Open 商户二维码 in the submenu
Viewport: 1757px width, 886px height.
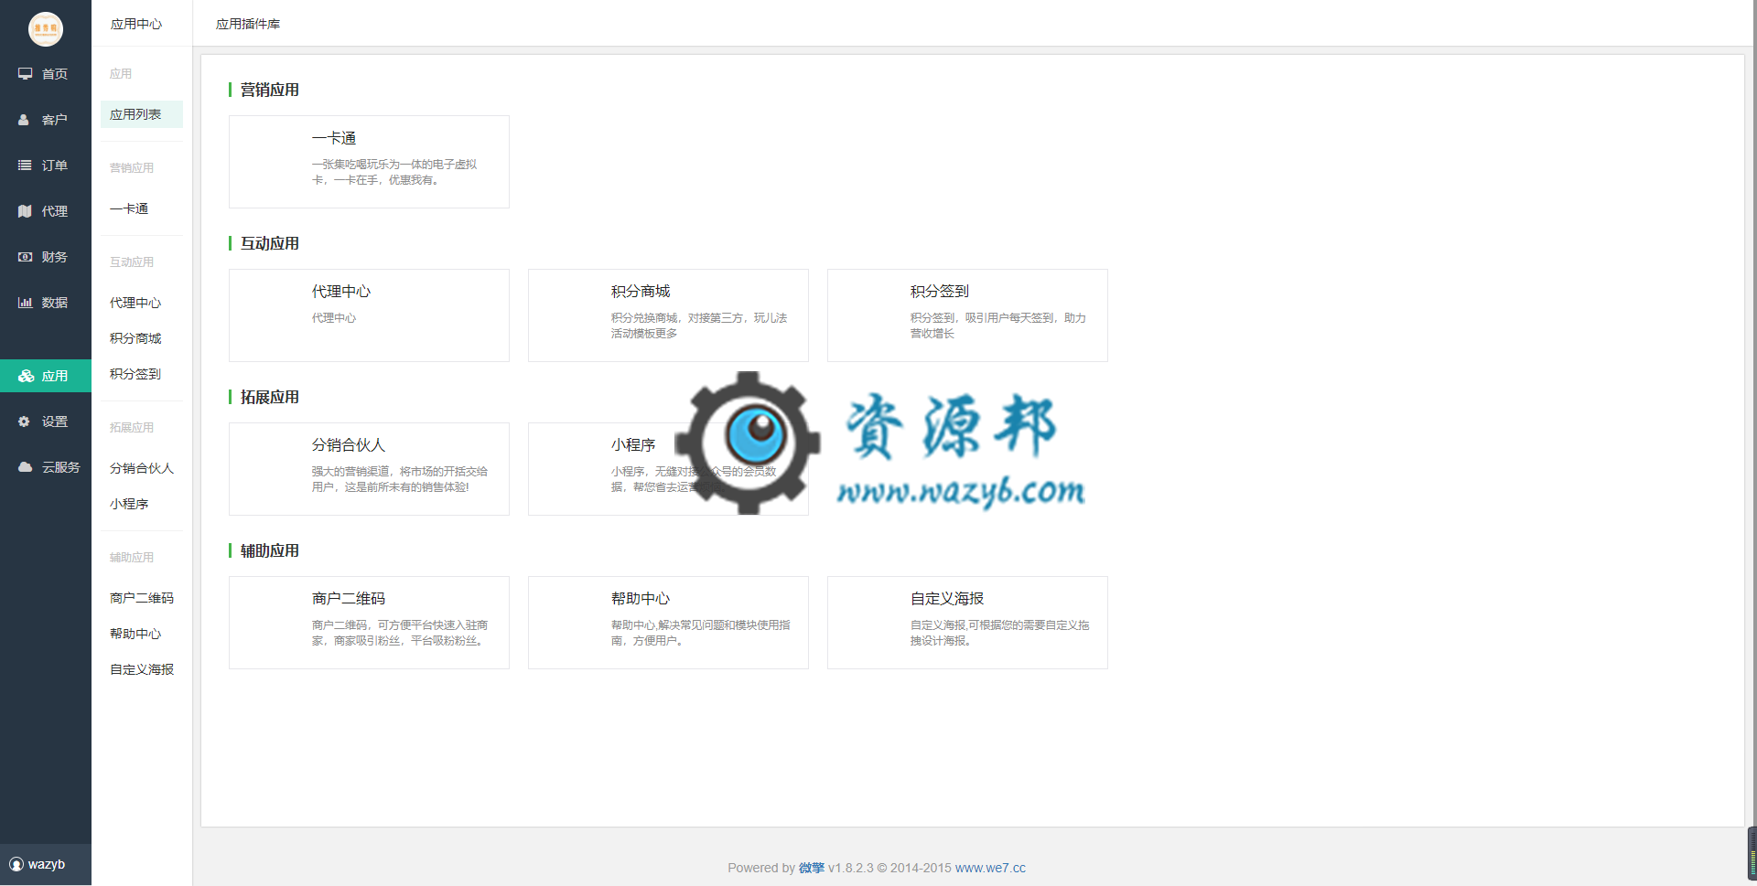tap(142, 598)
